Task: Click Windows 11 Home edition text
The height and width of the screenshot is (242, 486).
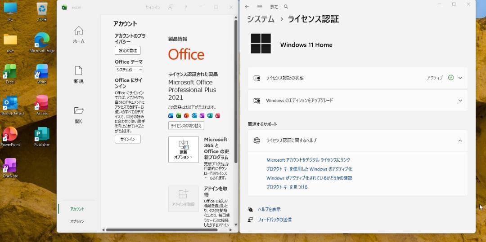Action: pos(306,45)
